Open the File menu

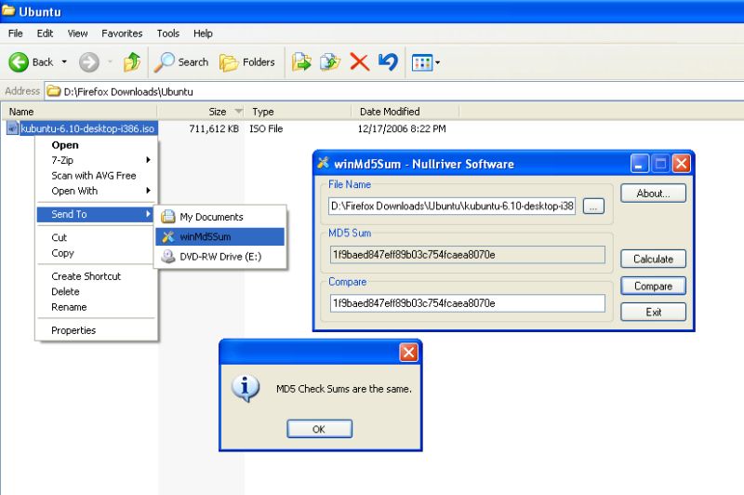tap(15, 33)
